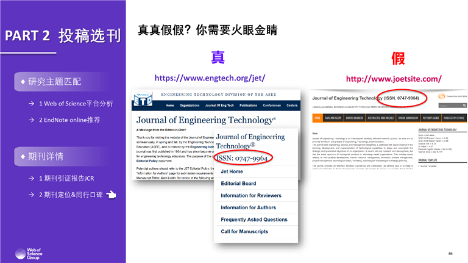Open Conferences in the ETD navigation bar
Viewport: 468px width, 263px height.
272,106
